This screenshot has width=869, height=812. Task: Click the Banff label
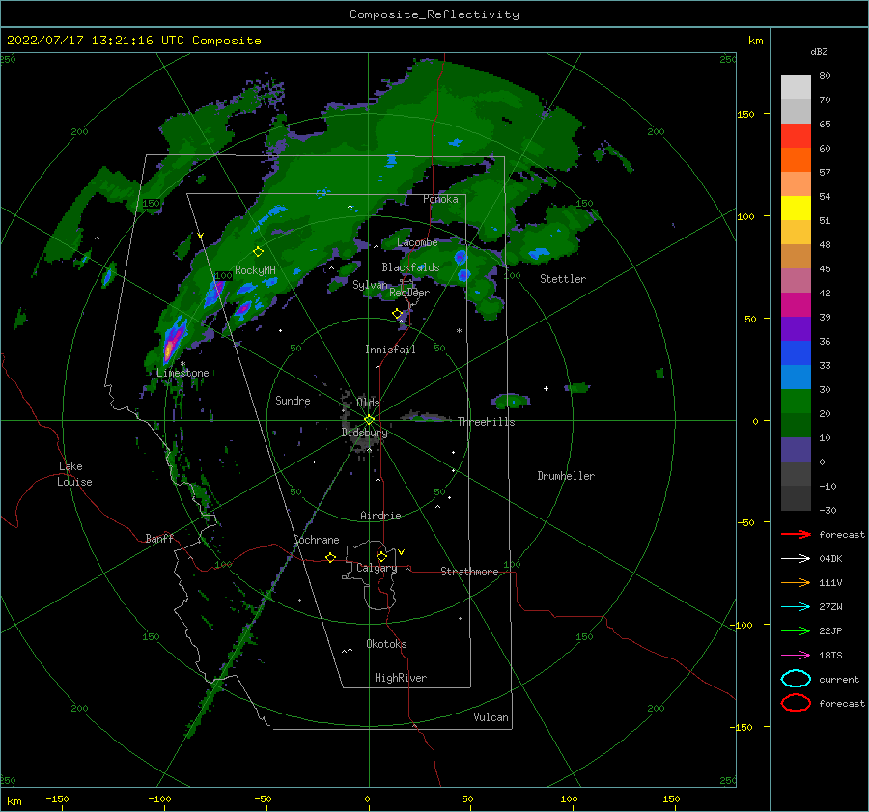[x=159, y=538]
